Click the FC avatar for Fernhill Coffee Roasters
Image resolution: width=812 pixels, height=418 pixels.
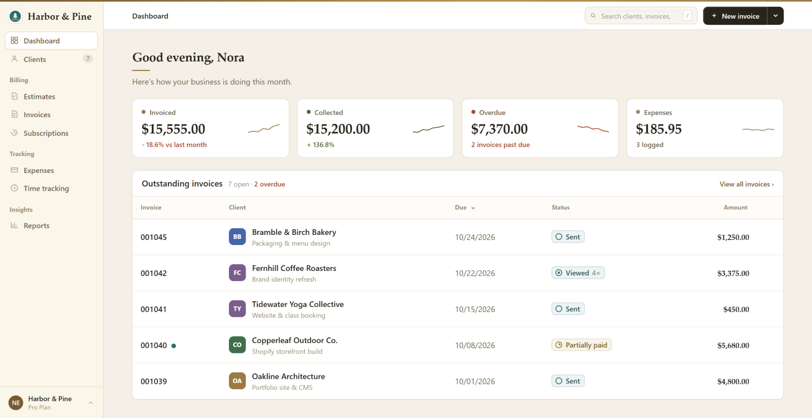(238, 273)
